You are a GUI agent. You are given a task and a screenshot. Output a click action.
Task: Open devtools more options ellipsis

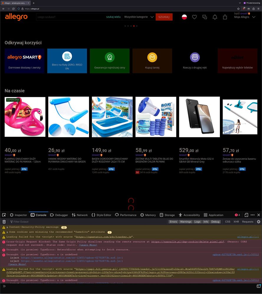coord(253,215)
